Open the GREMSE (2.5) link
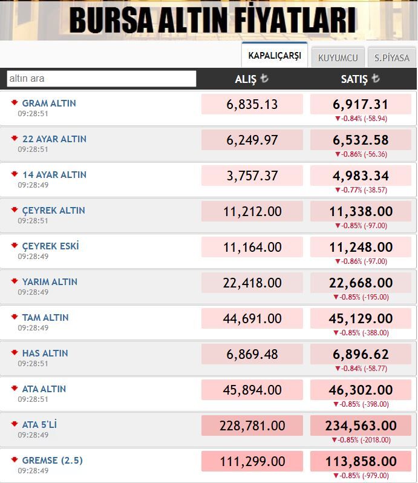The height and width of the screenshot is (483, 418). click(x=53, y=461)
